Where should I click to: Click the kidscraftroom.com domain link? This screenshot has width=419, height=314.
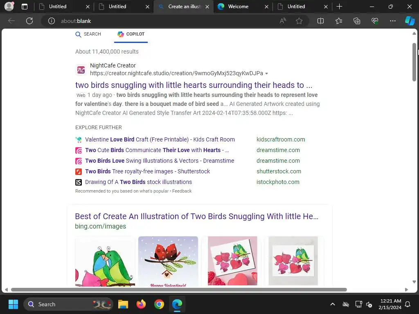281,139
